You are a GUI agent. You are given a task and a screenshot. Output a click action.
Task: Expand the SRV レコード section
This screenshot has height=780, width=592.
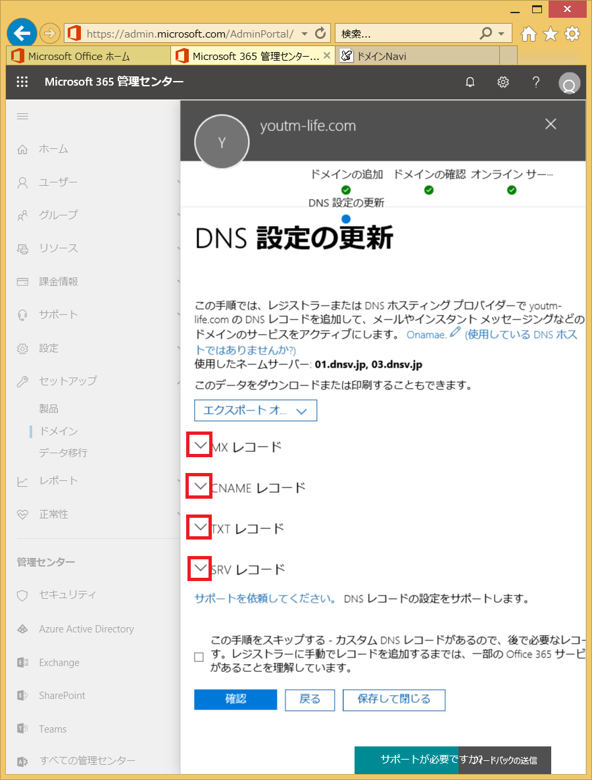pyautogui.click(x=200, y=568)
